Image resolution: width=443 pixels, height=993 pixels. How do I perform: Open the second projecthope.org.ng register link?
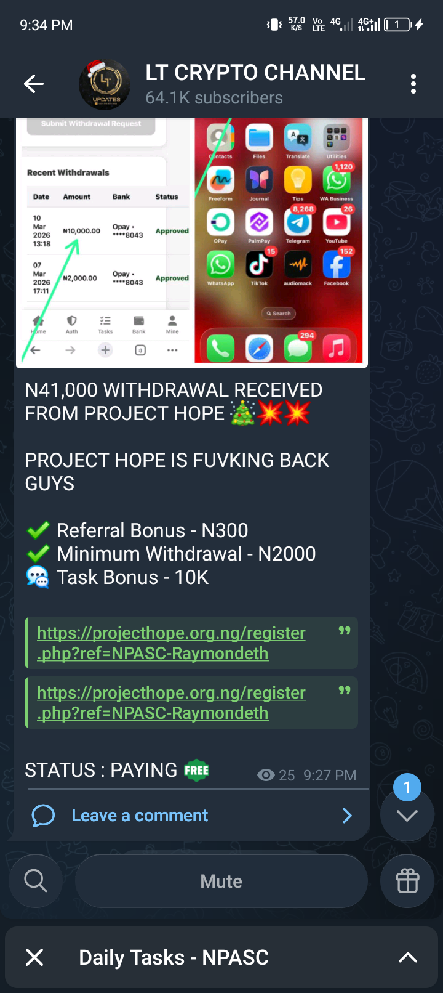(171, 703)
